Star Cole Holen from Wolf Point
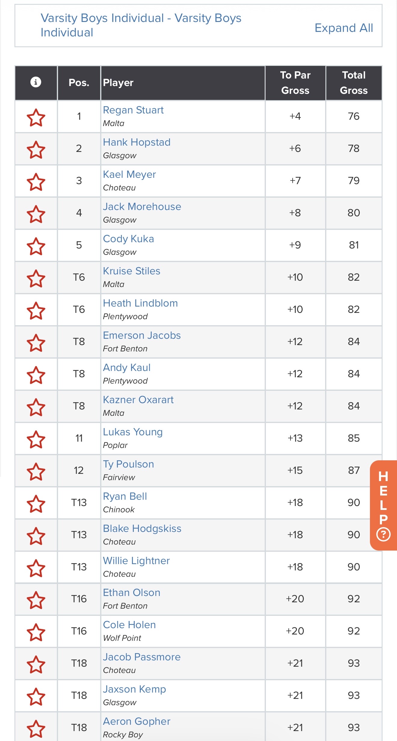 tap(36, 632)
